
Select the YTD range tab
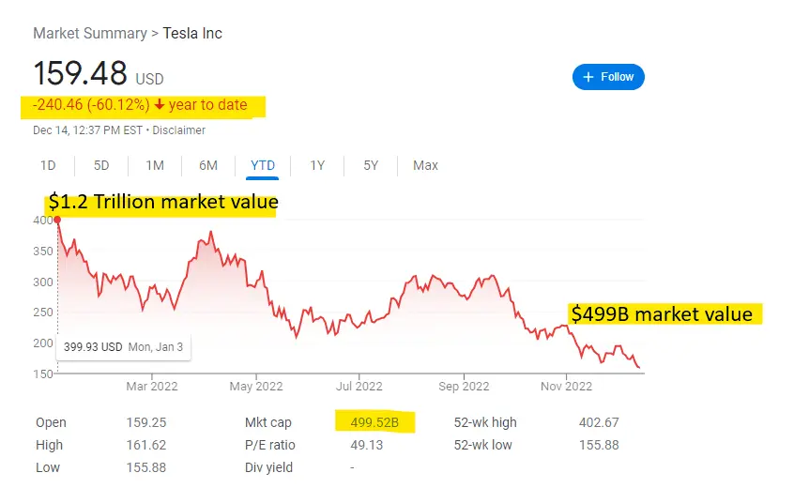(263, 165)
